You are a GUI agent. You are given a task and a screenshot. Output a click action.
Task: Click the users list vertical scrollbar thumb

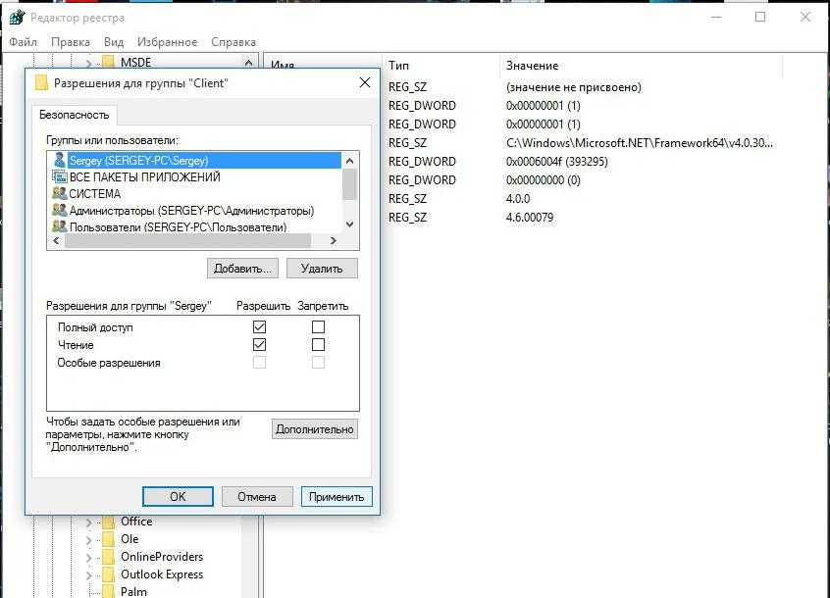[350, 184]
